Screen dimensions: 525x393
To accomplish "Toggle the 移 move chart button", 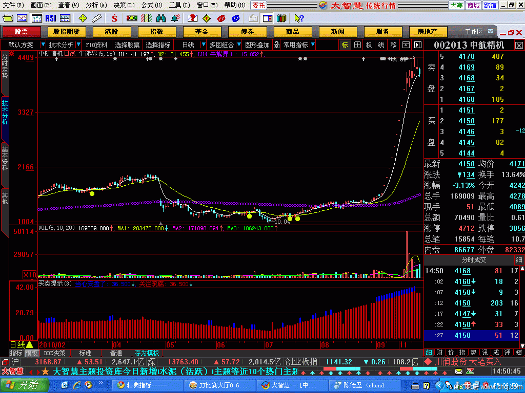I will pyautogui.click(x=393, y=45).
